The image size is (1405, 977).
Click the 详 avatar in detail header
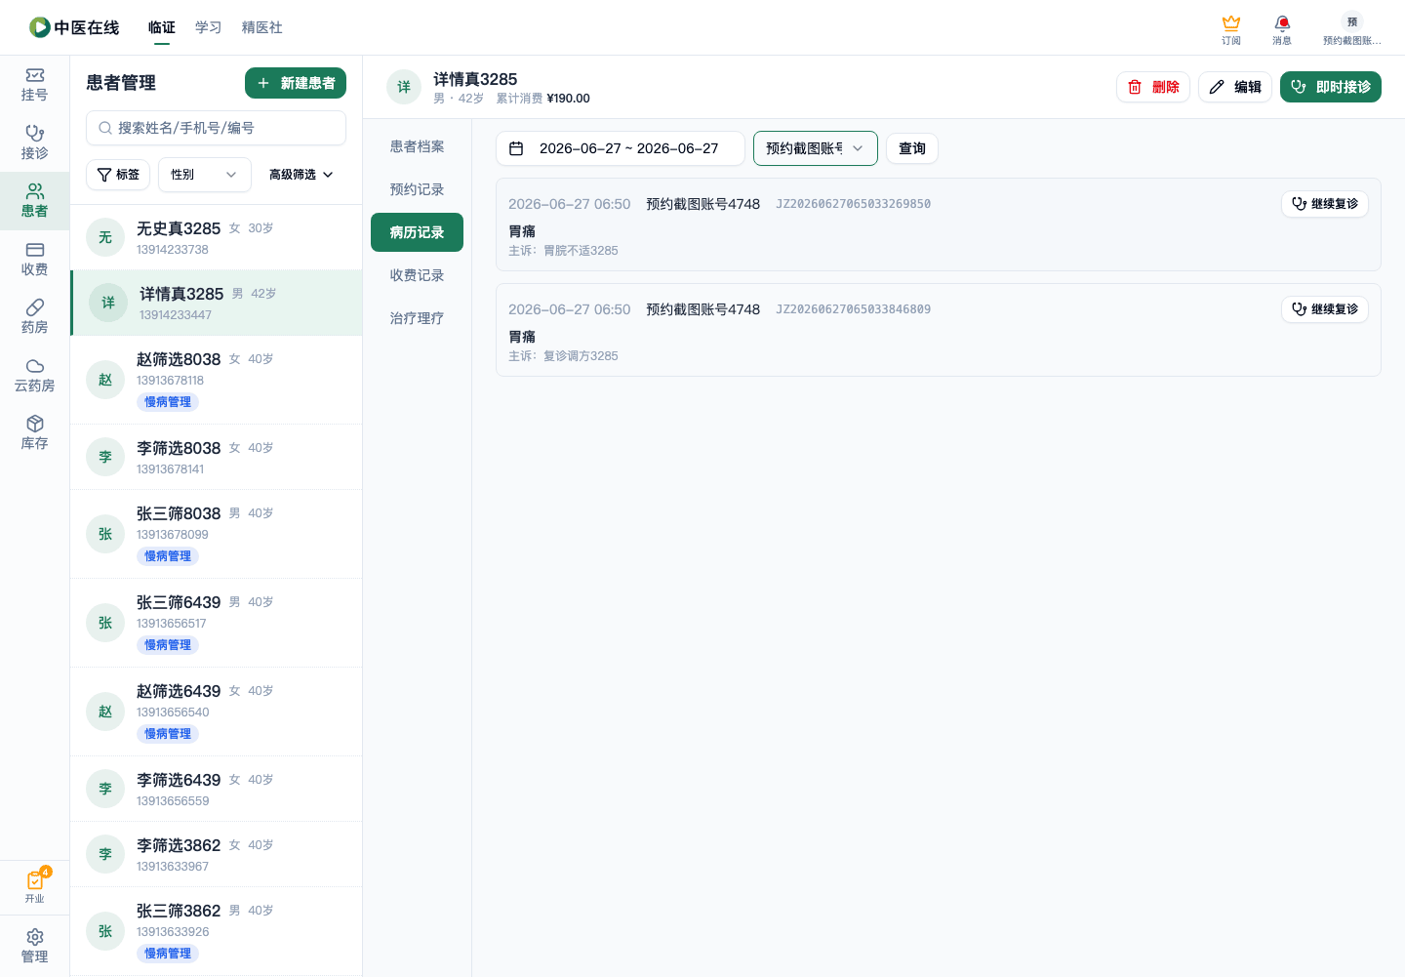coord(404,87)
